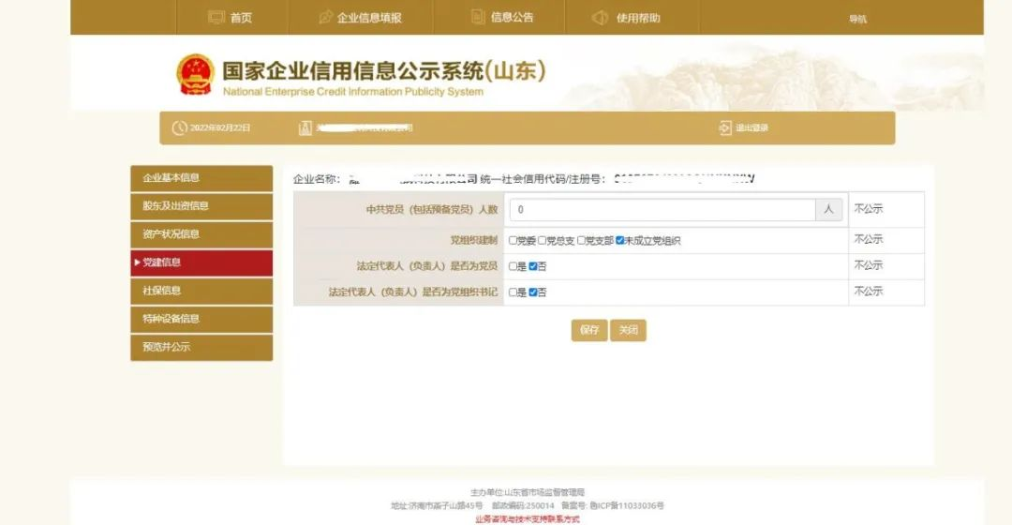Open 导航 in the top bar
1012x525 pixels.
(x=857, y=19)
